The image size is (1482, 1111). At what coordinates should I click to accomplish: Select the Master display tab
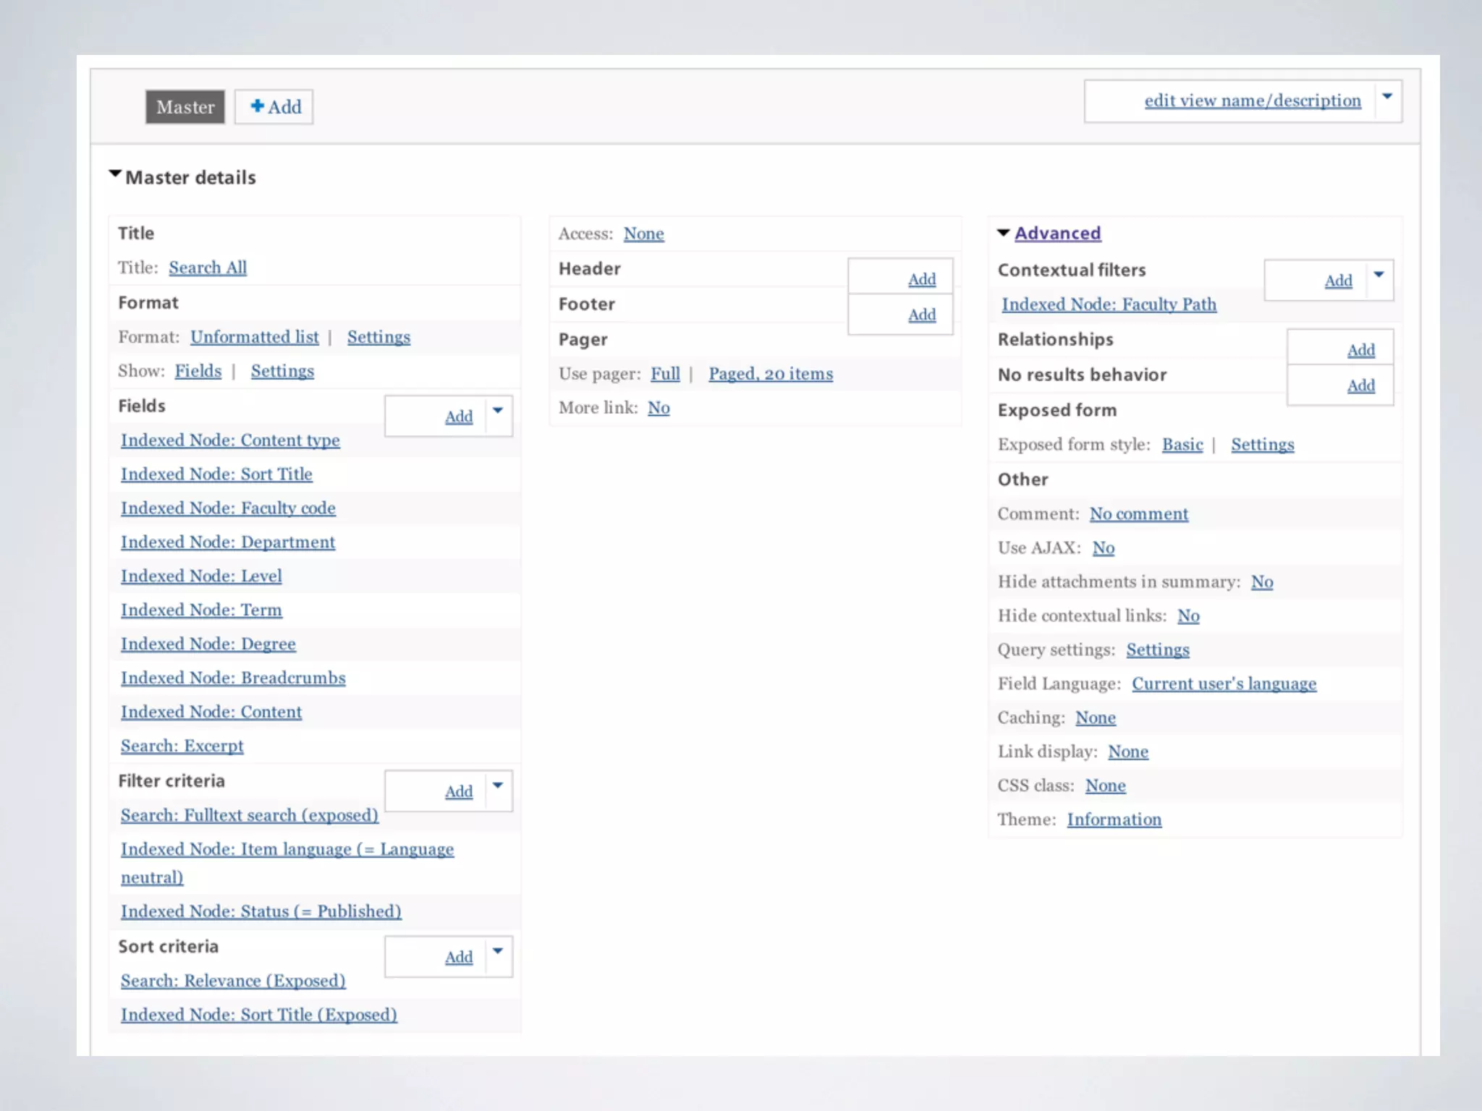tap(185, 107)
